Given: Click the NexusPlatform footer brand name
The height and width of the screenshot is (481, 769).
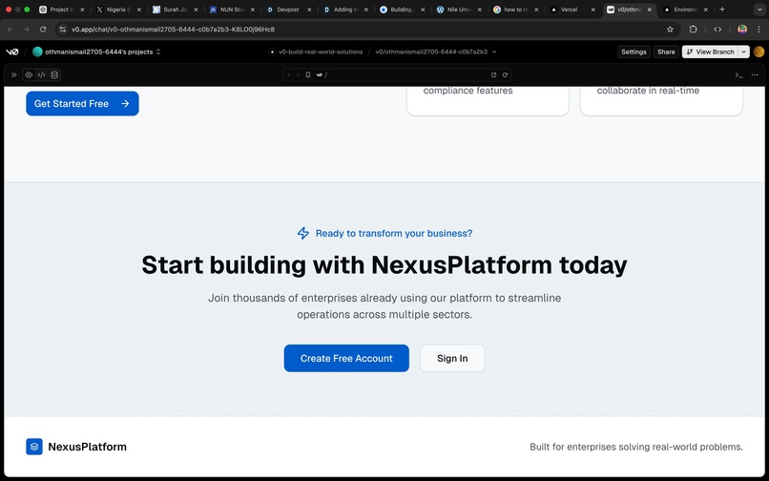Looking at the screenshot, I should [x=87, y=447].
